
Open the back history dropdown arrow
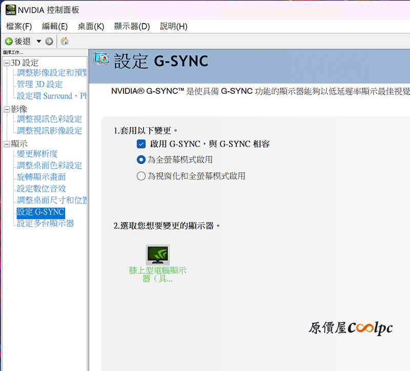tap(39, 42)
